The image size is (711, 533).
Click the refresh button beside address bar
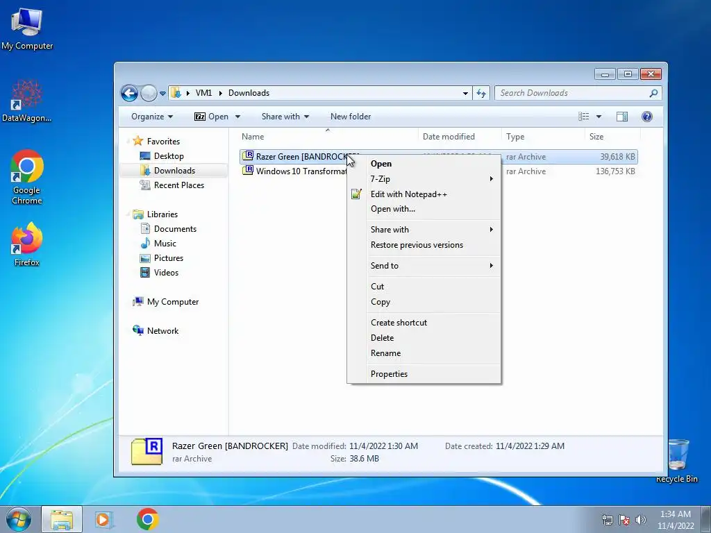click(x=481, y=94)
